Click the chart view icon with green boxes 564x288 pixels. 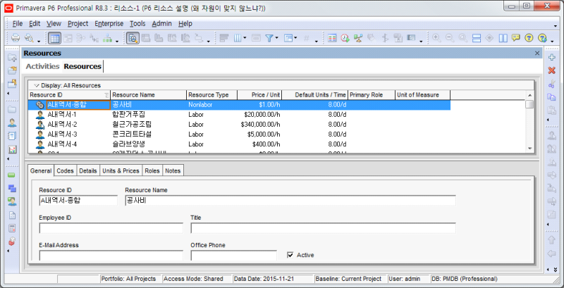tap(108, 38)
